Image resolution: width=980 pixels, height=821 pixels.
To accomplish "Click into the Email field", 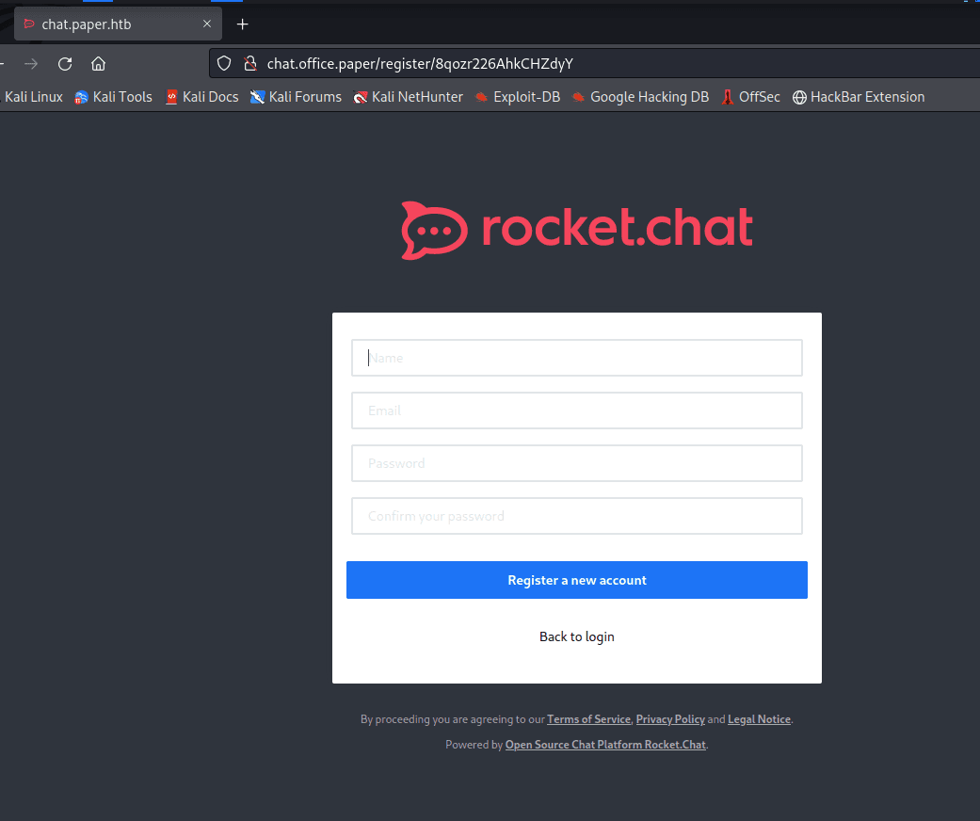I will point(576,410).
